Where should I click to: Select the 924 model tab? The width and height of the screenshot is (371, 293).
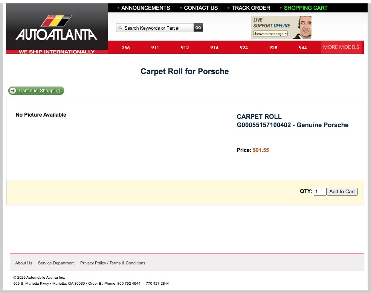click(244, 47)
